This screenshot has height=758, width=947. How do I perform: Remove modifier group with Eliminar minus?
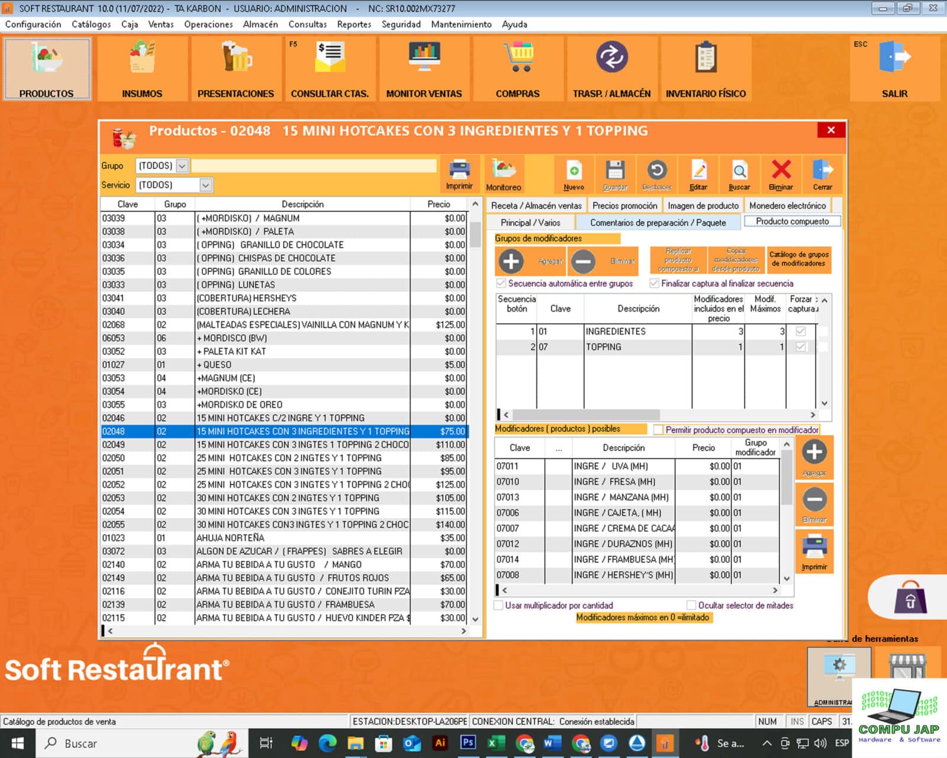[603, 261]
